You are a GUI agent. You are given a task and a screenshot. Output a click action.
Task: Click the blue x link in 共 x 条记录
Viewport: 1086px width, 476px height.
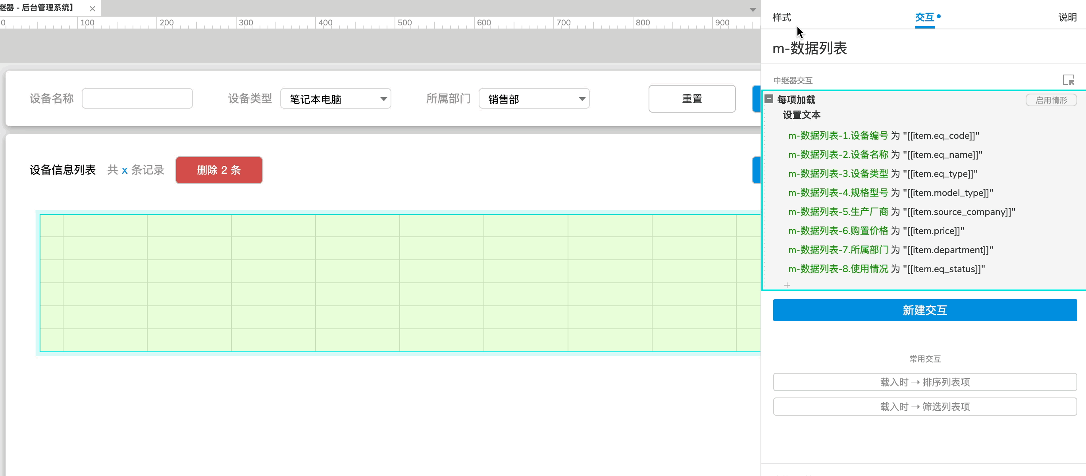123,170
